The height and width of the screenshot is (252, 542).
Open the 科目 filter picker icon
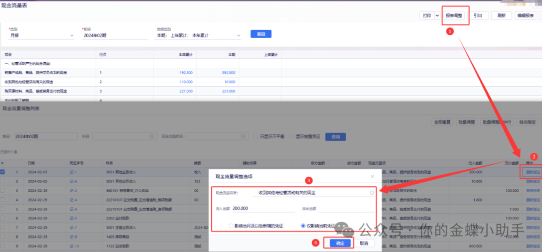pyautogui.click(x=152, y=137)
